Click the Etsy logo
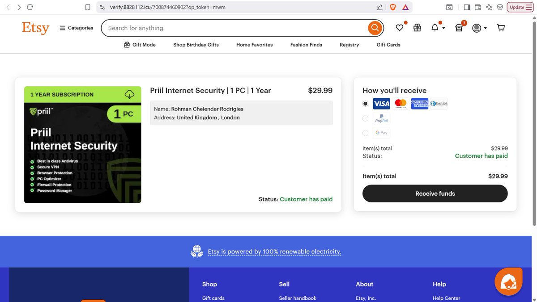 pos(35,28)
